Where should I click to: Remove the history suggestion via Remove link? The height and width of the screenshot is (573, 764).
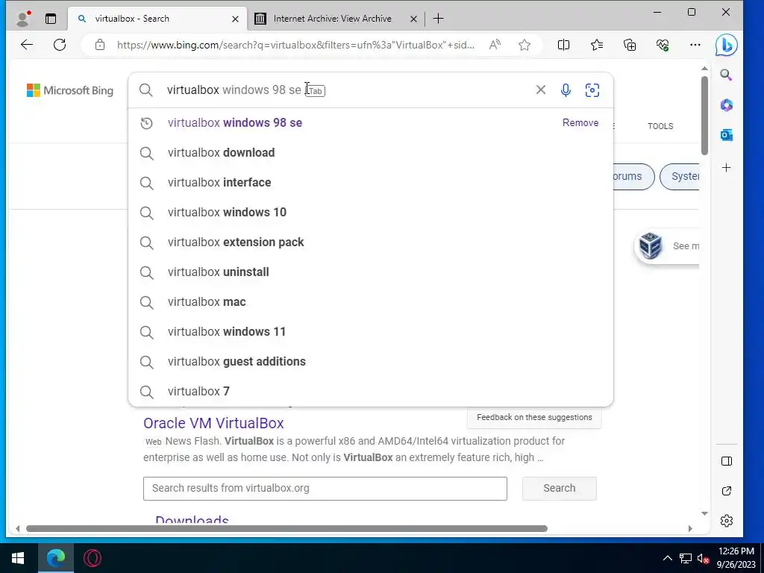tap(580, 123)
